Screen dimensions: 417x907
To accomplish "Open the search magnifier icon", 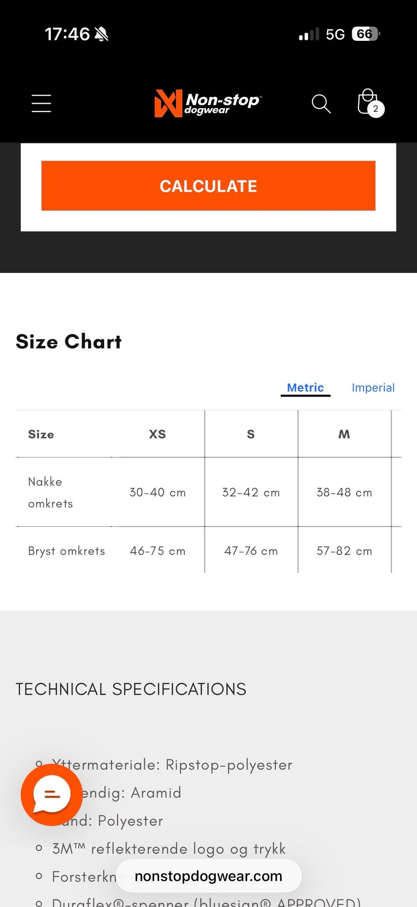I will [x=321, y=103].
